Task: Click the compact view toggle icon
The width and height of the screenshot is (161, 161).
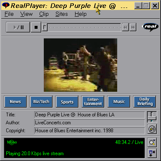Action: click(152, 153)
